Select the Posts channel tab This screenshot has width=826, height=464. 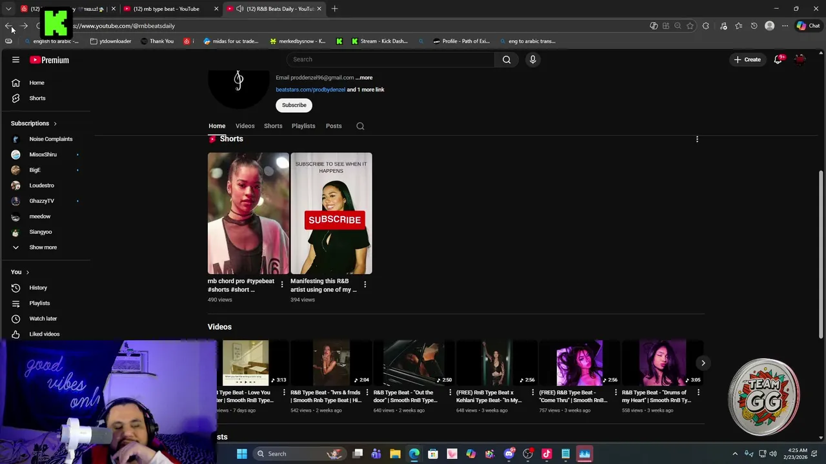tap(334, 126)
